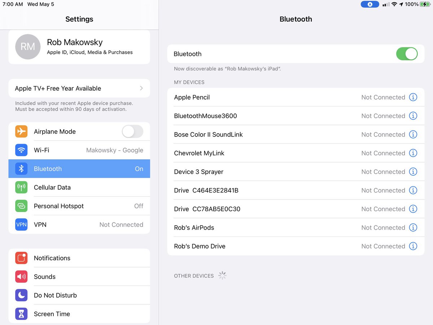Tap the RM profile avatar
Screen dimensions: 433x325
[28, 47]
